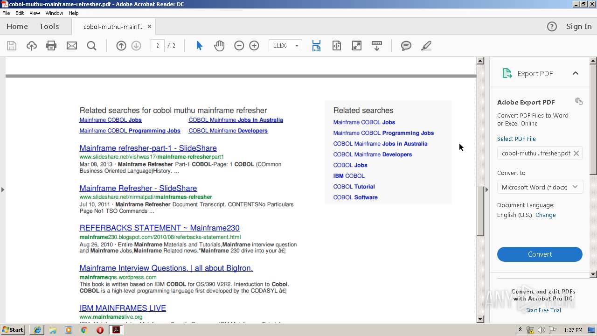Screen dimensions: 597x336
Task: Open Windows Explorer folder in taskbar
Action: click(53, 330)
